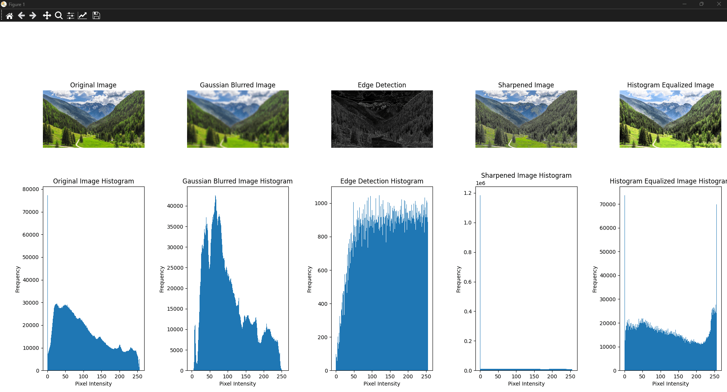
Task: Click the Edge Detection image thumbnail
Action: pyautogui.click(x=382, y=119)
